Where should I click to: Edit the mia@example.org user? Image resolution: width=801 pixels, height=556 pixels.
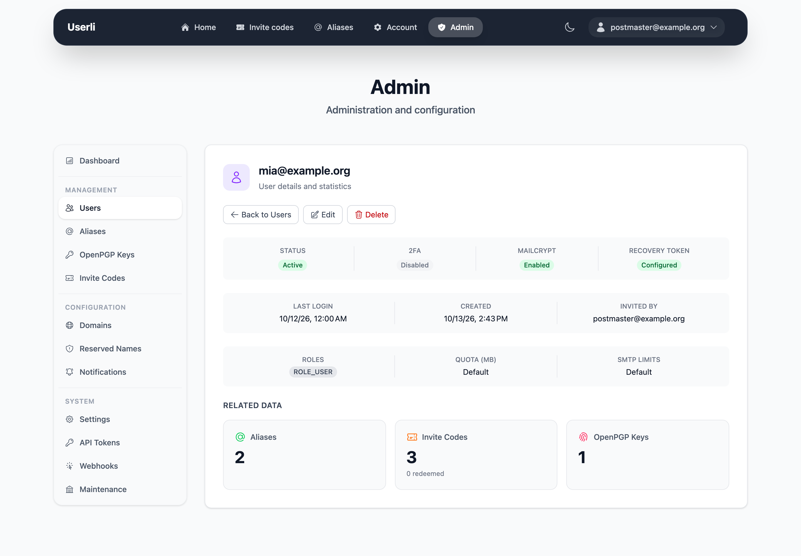323,215
